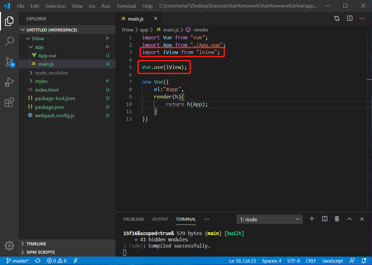Image resolution: width=372 pixels, height=265 pixels.
Task: Change end of line via CRLF
Action: [311, 261]
